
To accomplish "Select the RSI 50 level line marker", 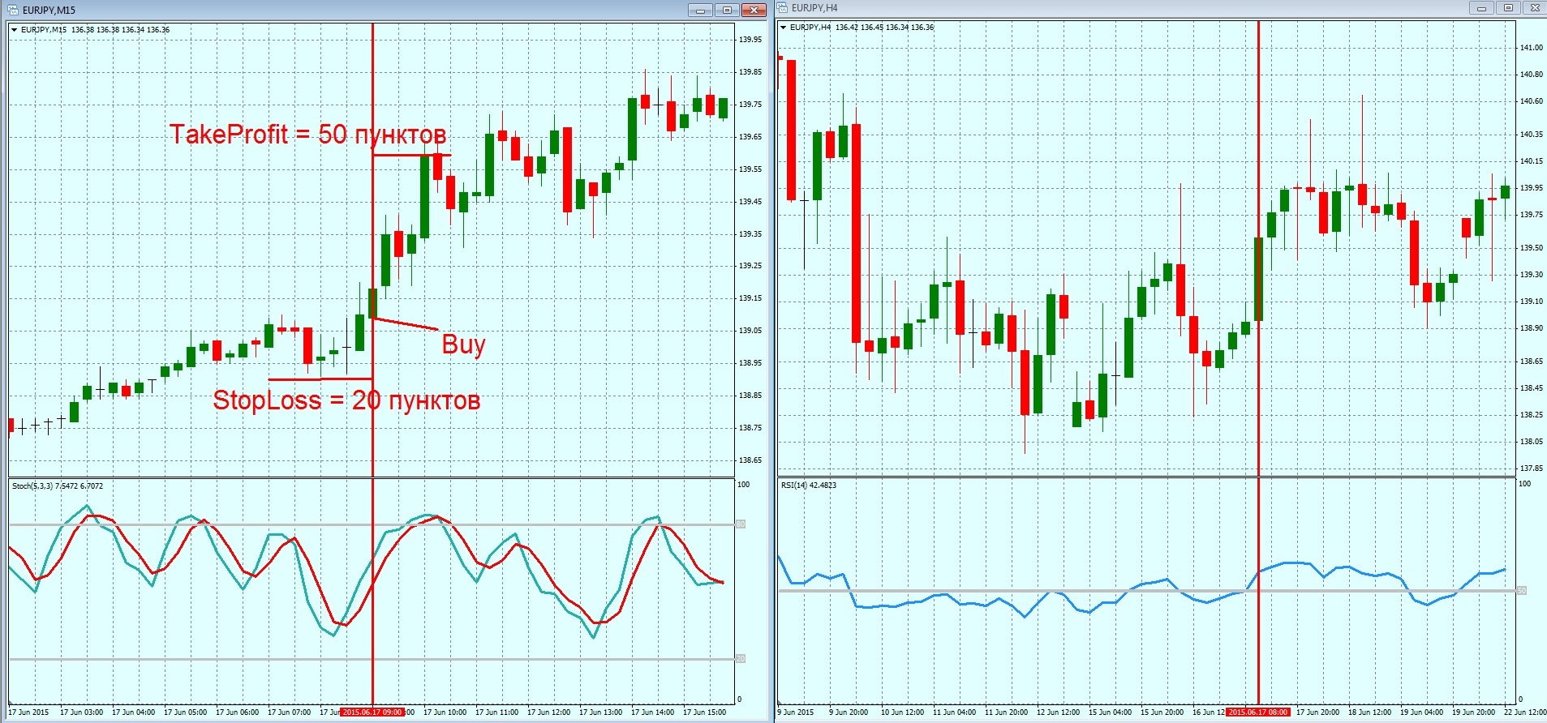I will coord(1521,591).
